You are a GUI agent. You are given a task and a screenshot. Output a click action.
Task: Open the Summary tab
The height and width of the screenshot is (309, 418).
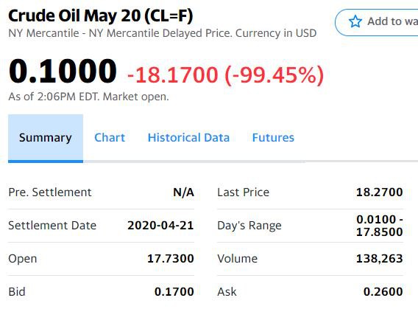pos(46,138)
